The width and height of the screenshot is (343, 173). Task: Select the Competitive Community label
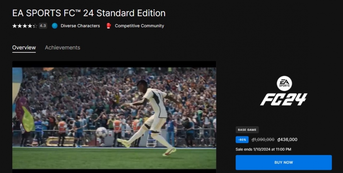pyautogui.click(x=139, y=26)
